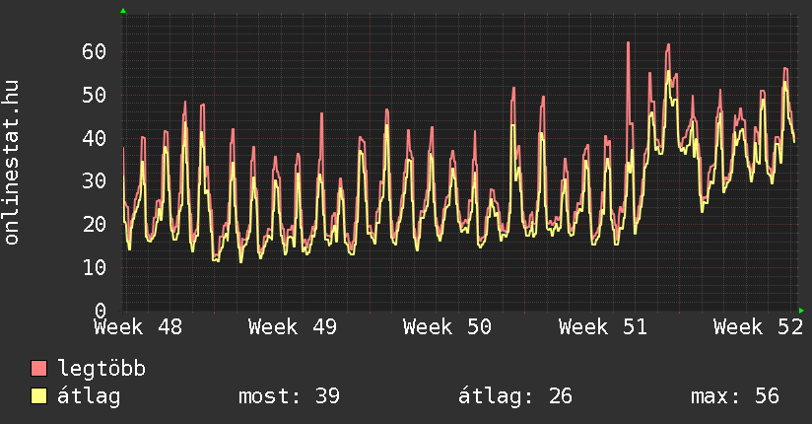Select the Week 52 axis label

point(758,326)
